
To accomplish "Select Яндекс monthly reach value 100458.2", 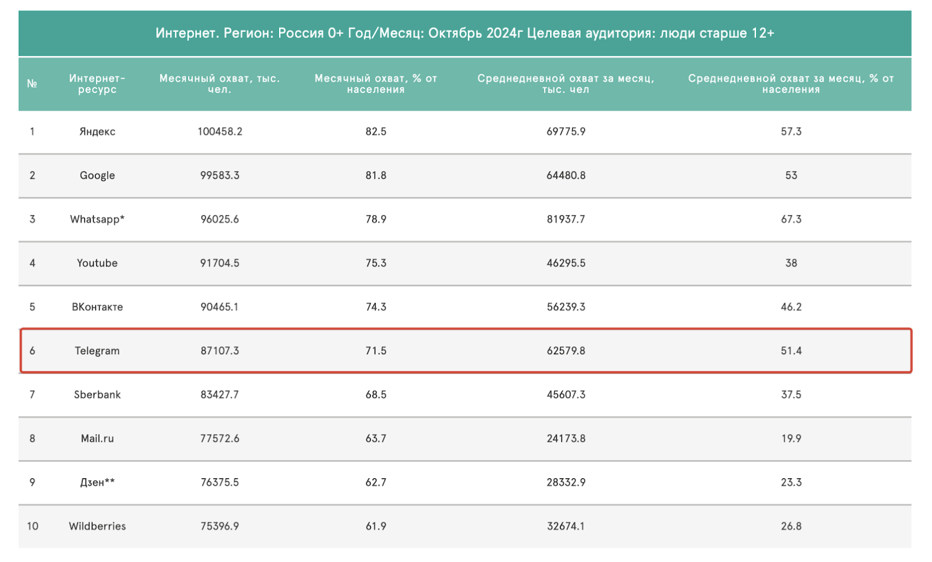I will click(220, 131).
